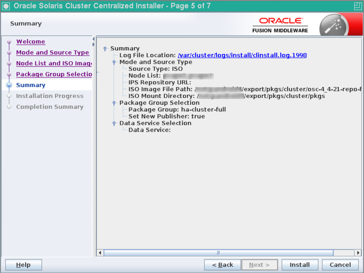Click the Package Group Selection step bullet
The height and width of the screenshot is (273, 364).
click(9, 75)
